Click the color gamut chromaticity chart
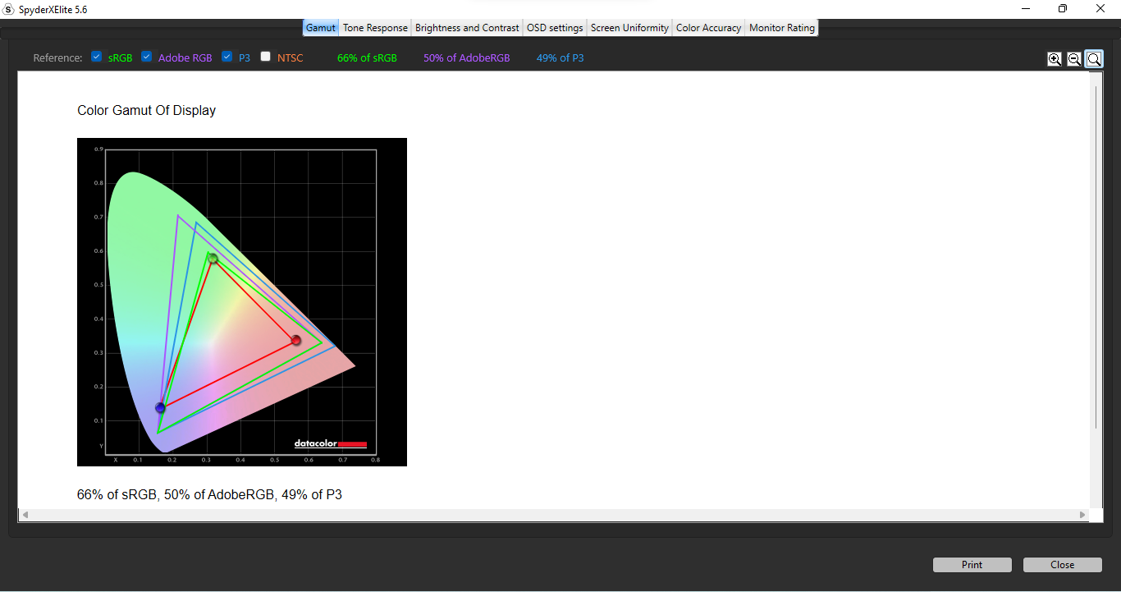The width and height of the screenshot is (1121, 592). [242, 302]
